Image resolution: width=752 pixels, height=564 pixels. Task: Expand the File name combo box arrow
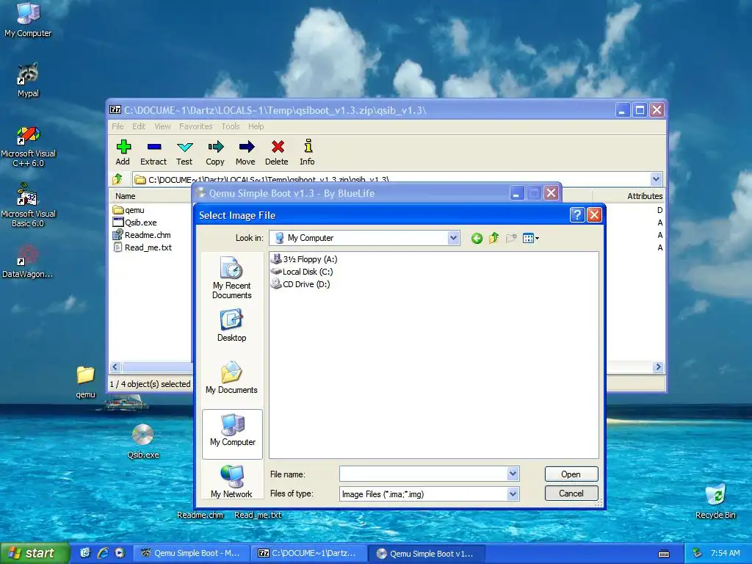coord(513,474)
